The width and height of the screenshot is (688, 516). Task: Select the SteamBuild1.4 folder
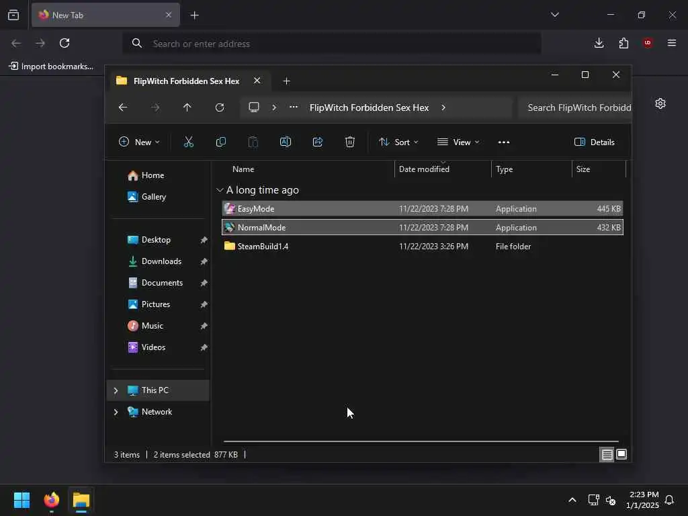[x=423, y=247]
